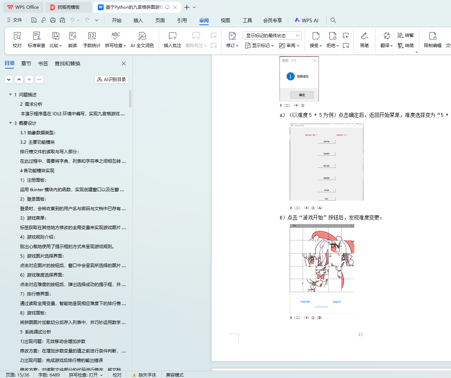
Task: Click the 缺失字体 warning in status bar
Action: [144, 375]
